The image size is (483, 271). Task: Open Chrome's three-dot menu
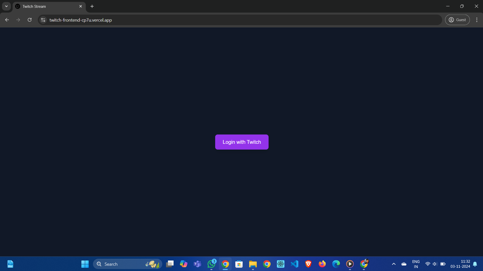pos(477,20)
